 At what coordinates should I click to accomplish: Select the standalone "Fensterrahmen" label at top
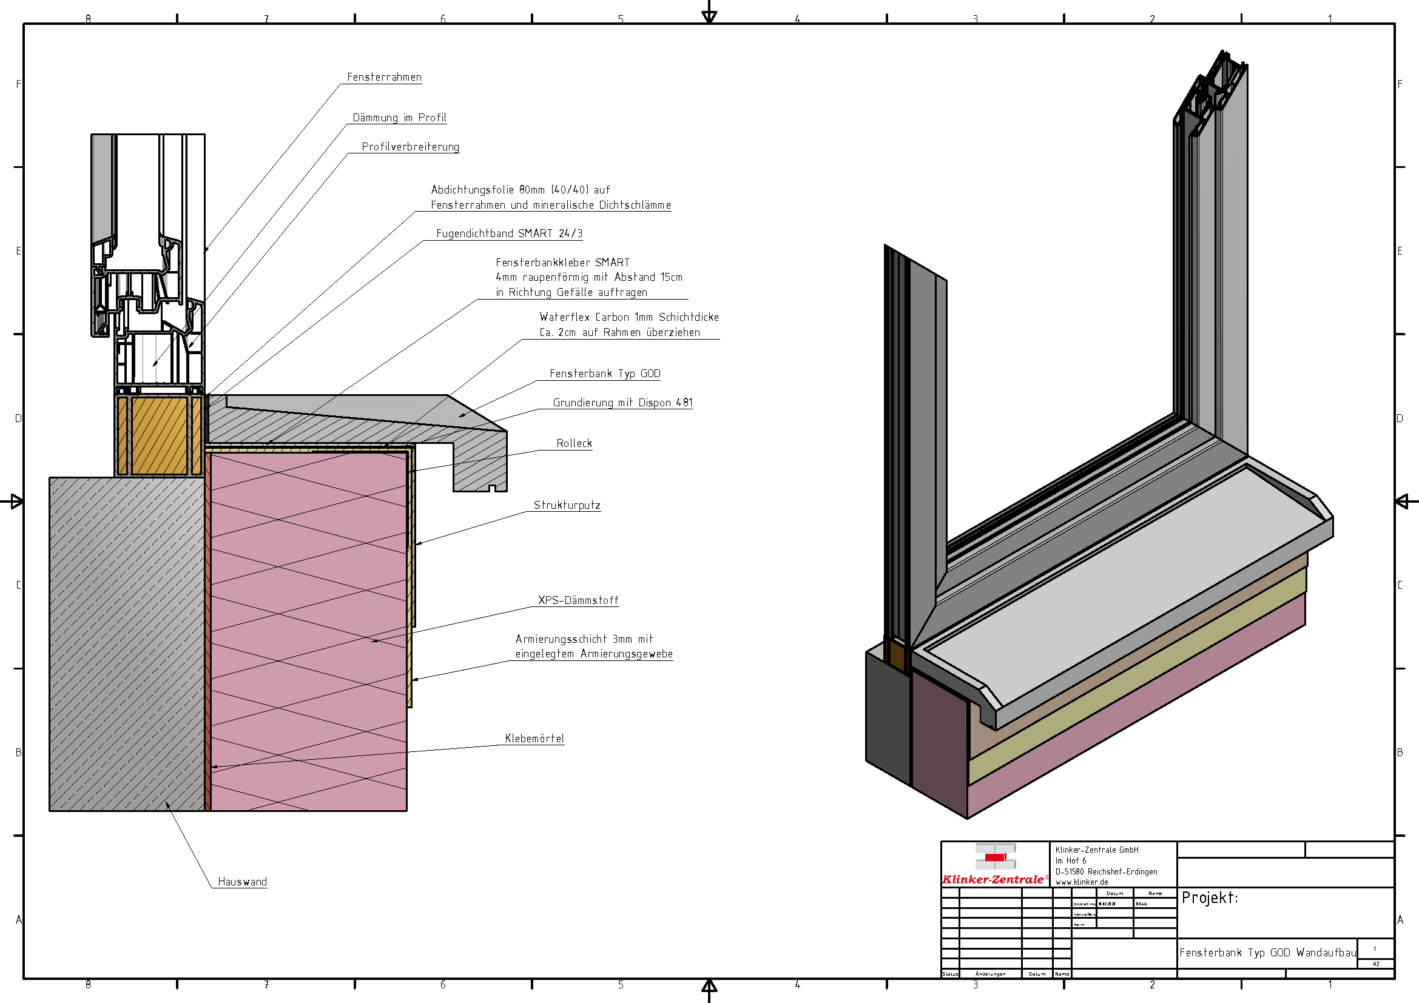[x=384, y=77]
